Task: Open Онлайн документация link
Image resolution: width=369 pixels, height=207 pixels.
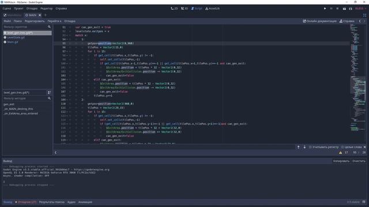Action: coord(319,21)
